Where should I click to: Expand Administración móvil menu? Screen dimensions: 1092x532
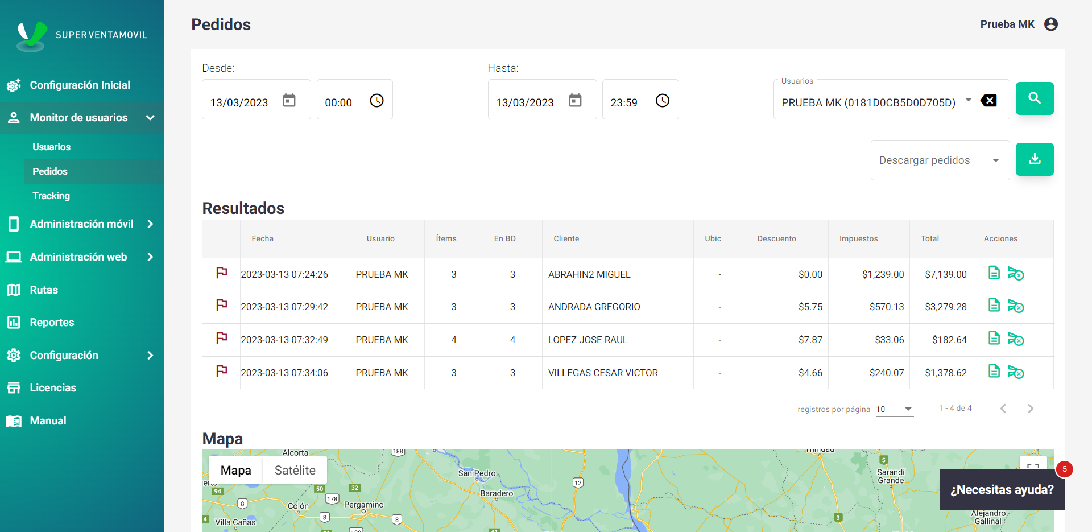(x=82, y=224)
